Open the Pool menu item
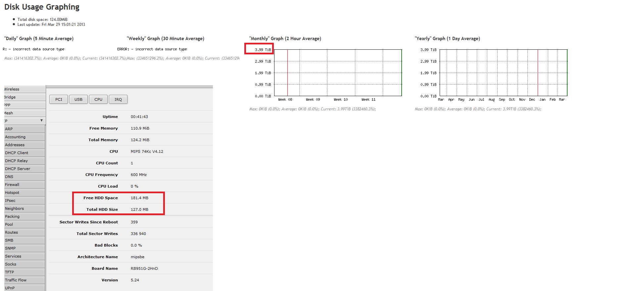 tap(24, 224)
